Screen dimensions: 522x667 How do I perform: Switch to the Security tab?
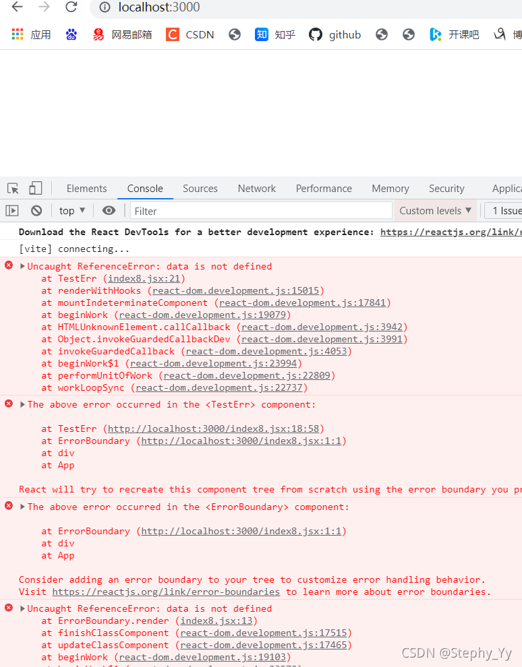coord(446,189)
